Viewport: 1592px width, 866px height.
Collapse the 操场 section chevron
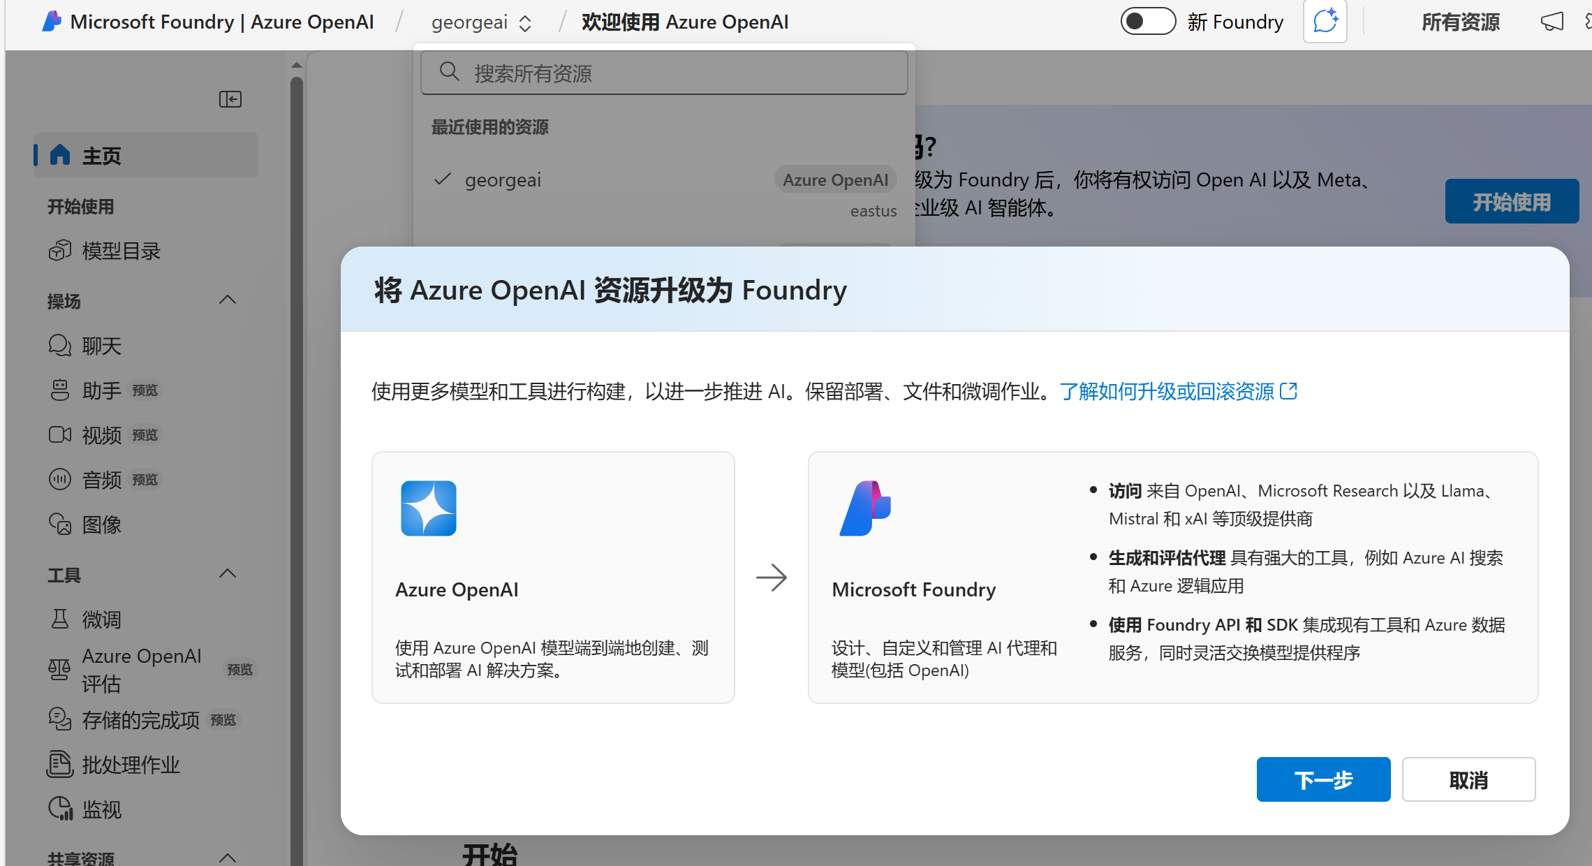(x=227, y=300)
